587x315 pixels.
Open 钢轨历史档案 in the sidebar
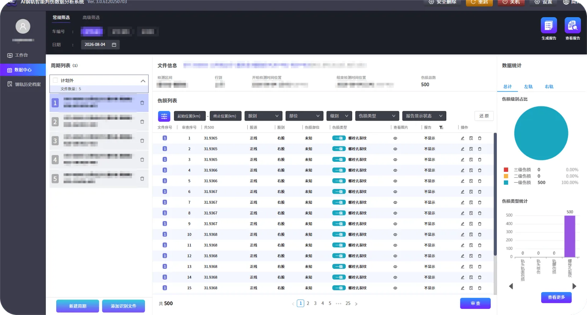click(x=23, y=84)
